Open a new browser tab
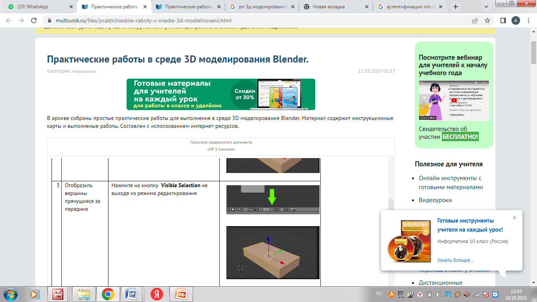537x302 pixels. point(456,7)
